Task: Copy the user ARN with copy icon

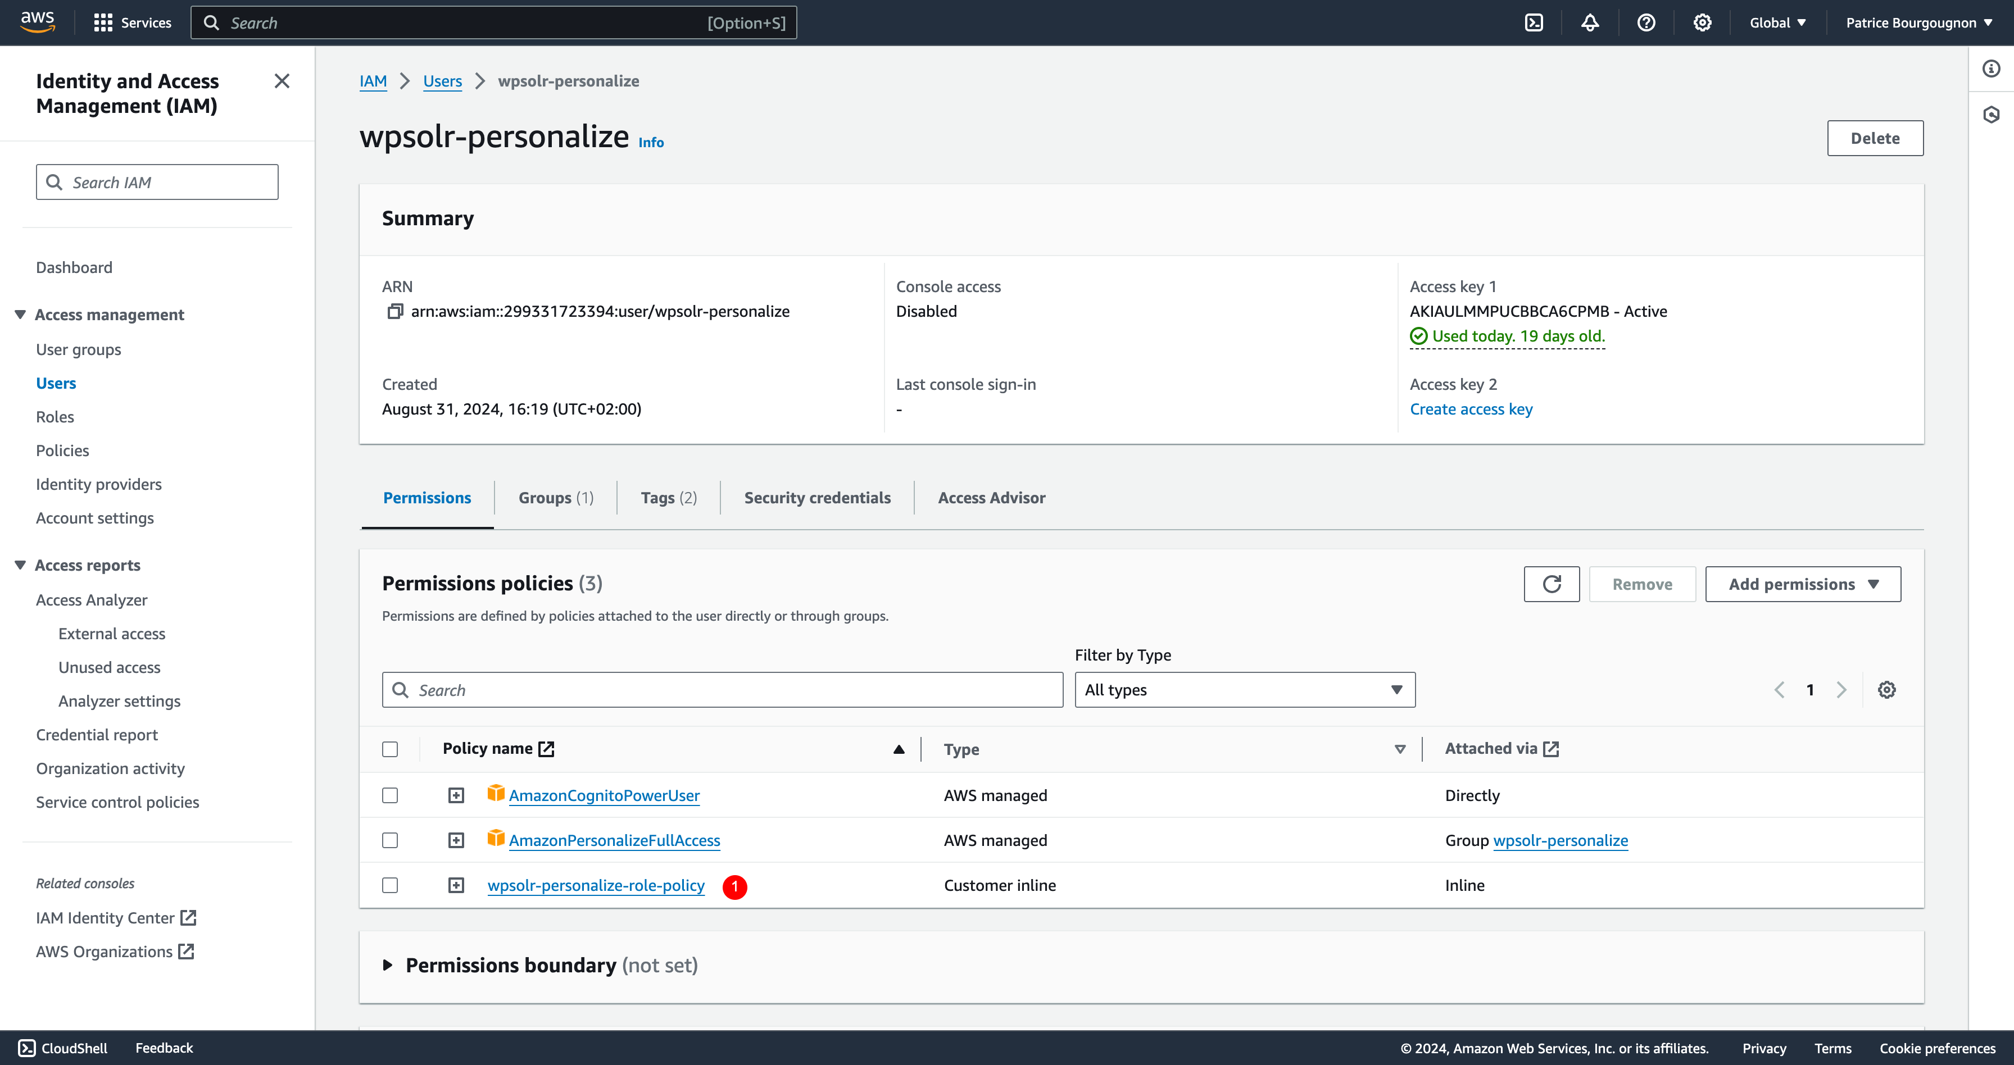Action: point(395,311)
